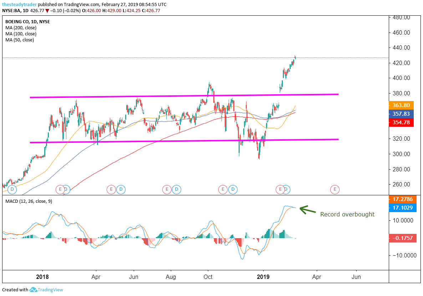Select the MA (200, close) indicator label
Screen dimensions: 423x296
click(x=21, y=28)
